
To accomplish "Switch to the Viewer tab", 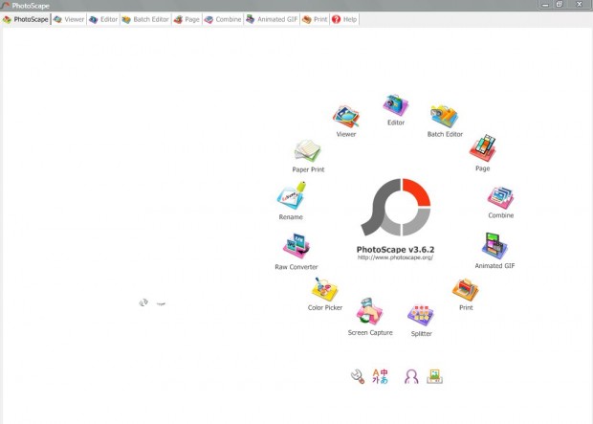I will (x=69, y=19).
